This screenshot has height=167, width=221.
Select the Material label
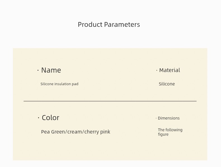pos(170,70)
